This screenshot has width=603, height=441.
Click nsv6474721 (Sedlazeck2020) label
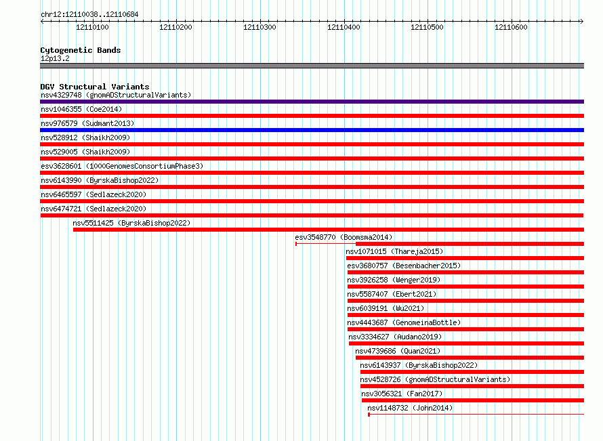click(x=93, y=209)
